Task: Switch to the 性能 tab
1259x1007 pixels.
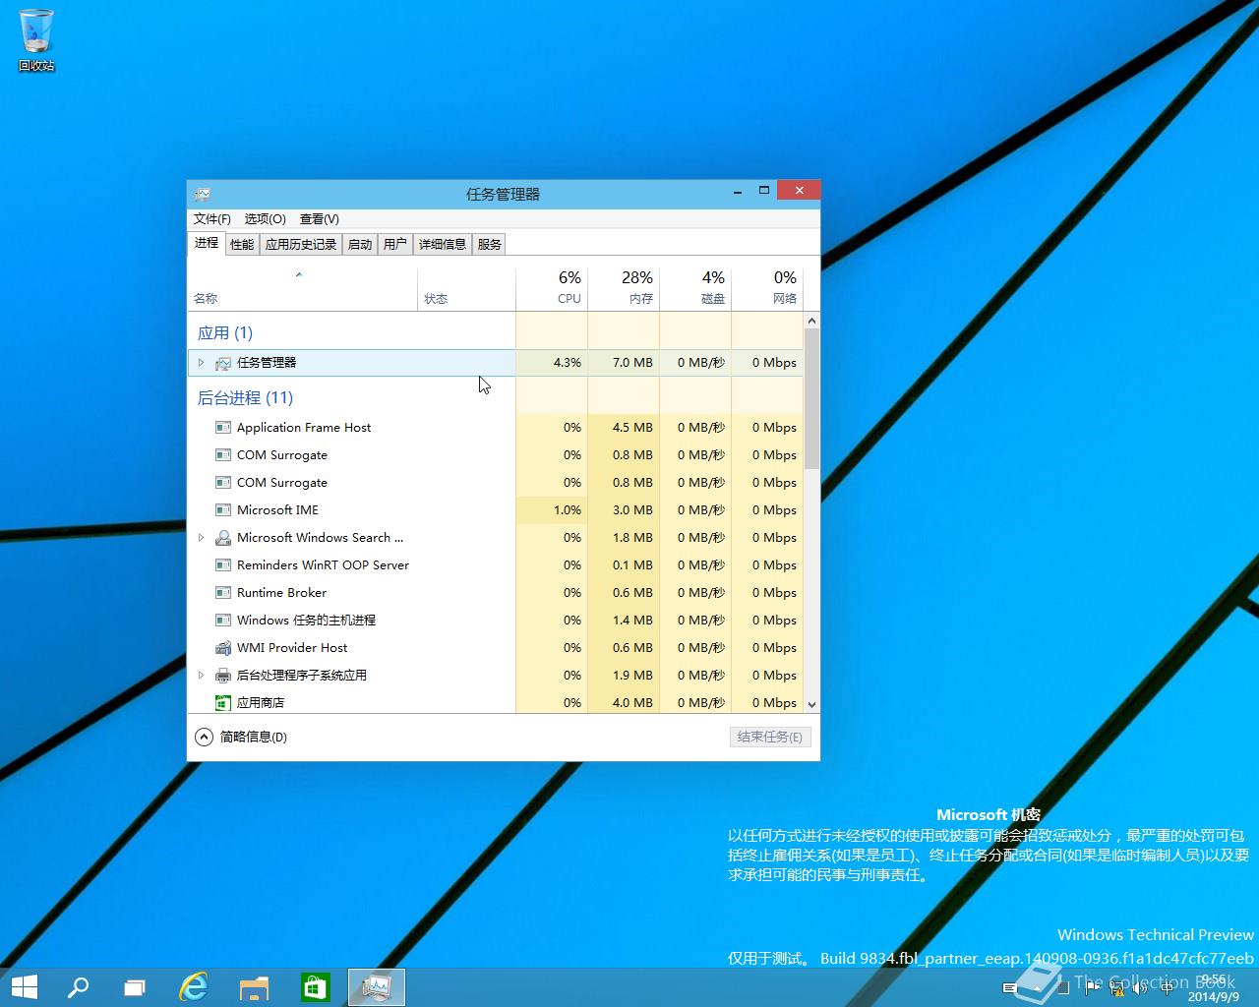Action: [x=242, y=245]
